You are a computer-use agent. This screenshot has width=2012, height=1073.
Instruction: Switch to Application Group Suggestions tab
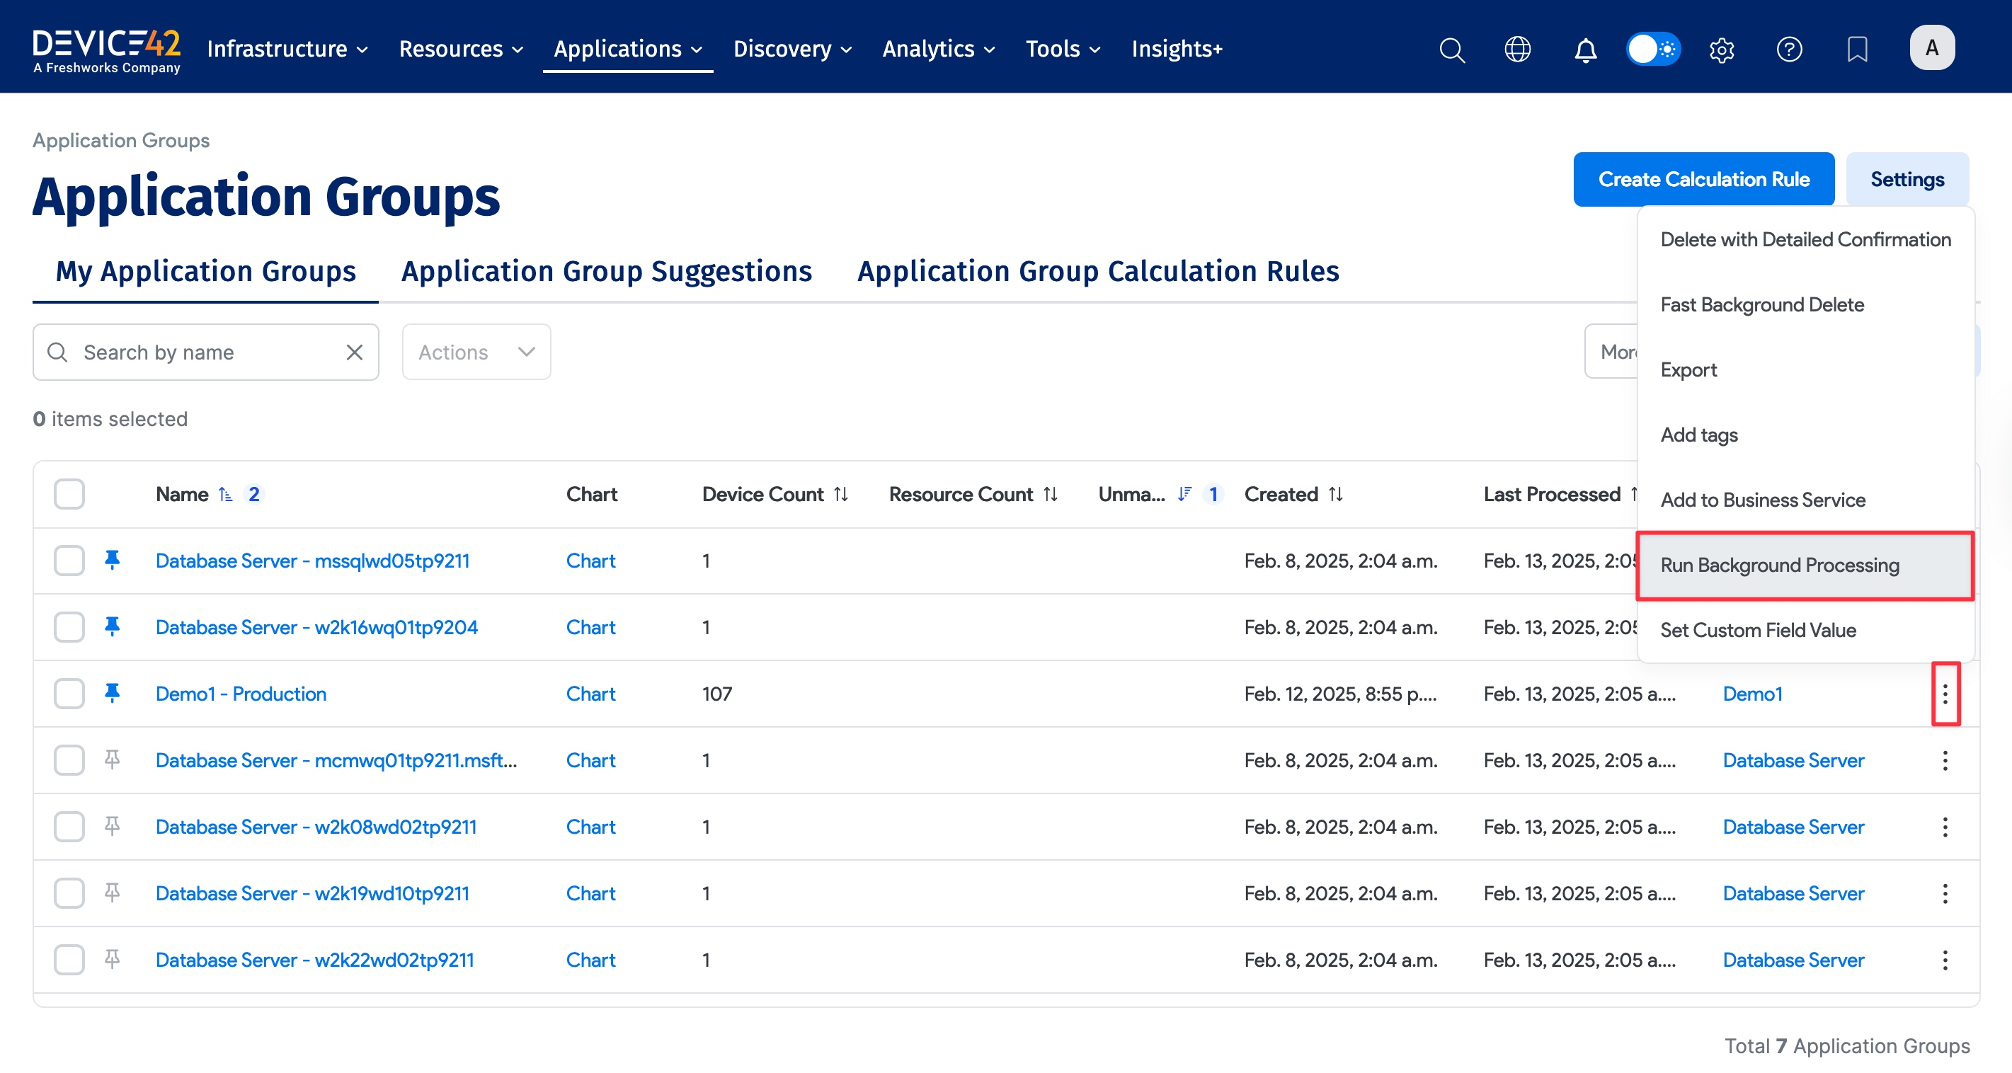(605, 271)
